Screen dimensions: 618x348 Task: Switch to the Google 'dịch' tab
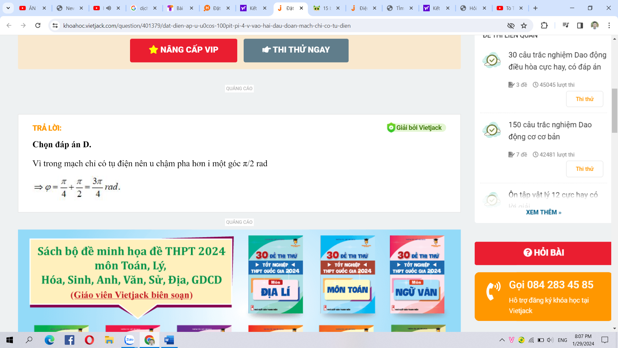pyautogui.click(x=143, y=8)
